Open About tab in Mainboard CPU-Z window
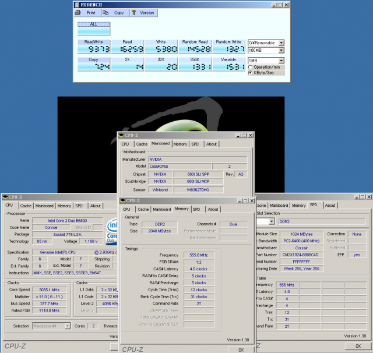The width and height of the screenshot is (373, 353). [211, 144]
